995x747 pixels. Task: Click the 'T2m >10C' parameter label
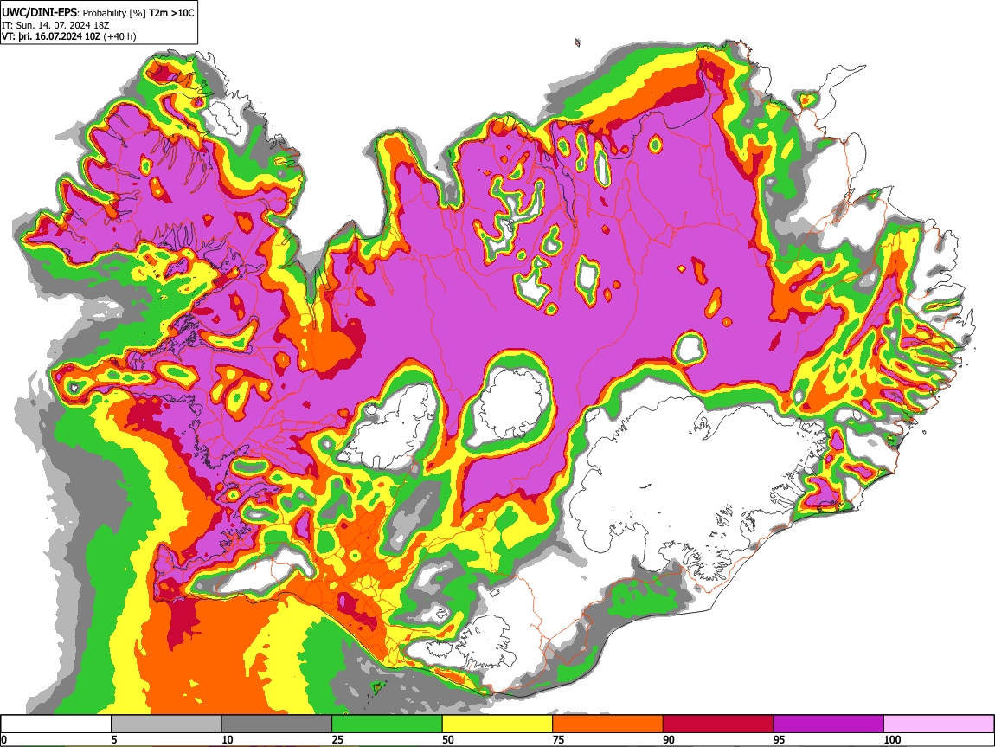[171, 13]
